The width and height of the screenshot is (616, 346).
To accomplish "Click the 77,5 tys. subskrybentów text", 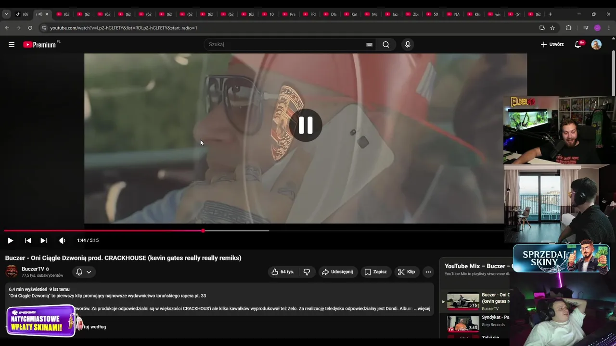I will [x=42, y=276].
